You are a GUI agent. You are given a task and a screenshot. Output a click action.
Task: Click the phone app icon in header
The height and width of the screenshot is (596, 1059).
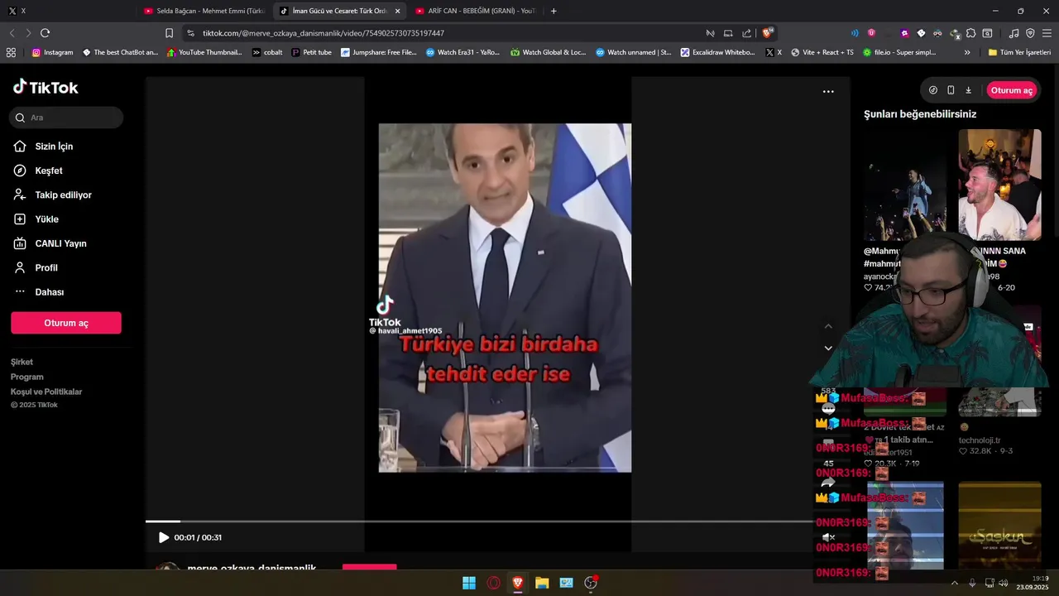(951, 90)
